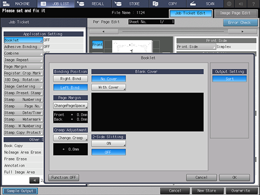This screenshot has width=260, height=195.
Task: Switch to Image Page Edit tab
Action: click(x=236, y=13)
